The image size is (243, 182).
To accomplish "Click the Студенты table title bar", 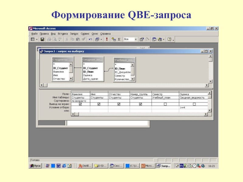I will (63, 59).
